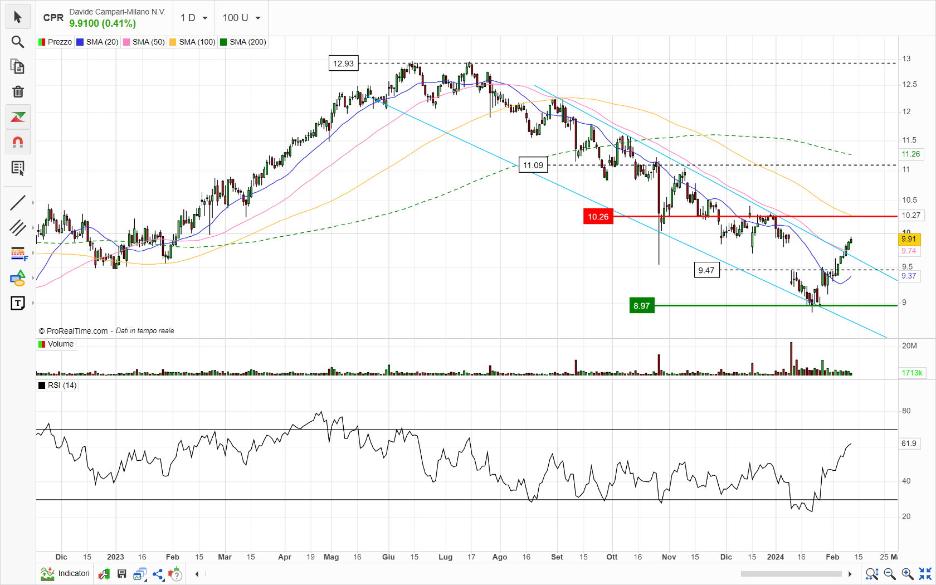Select the parallel lines channel tool
The width and height of the screenshot is (936, 585).
[18, 228]
